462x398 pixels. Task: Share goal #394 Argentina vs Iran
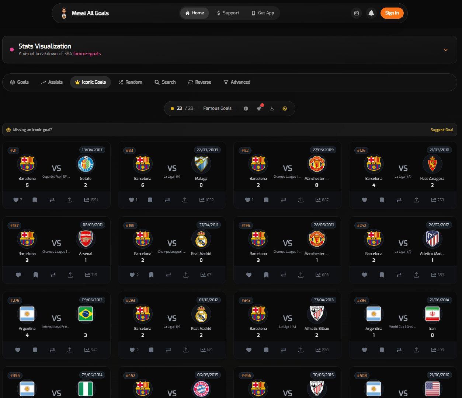416,350
